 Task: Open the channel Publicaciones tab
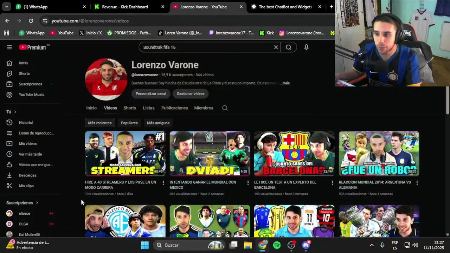coord(175,108)
